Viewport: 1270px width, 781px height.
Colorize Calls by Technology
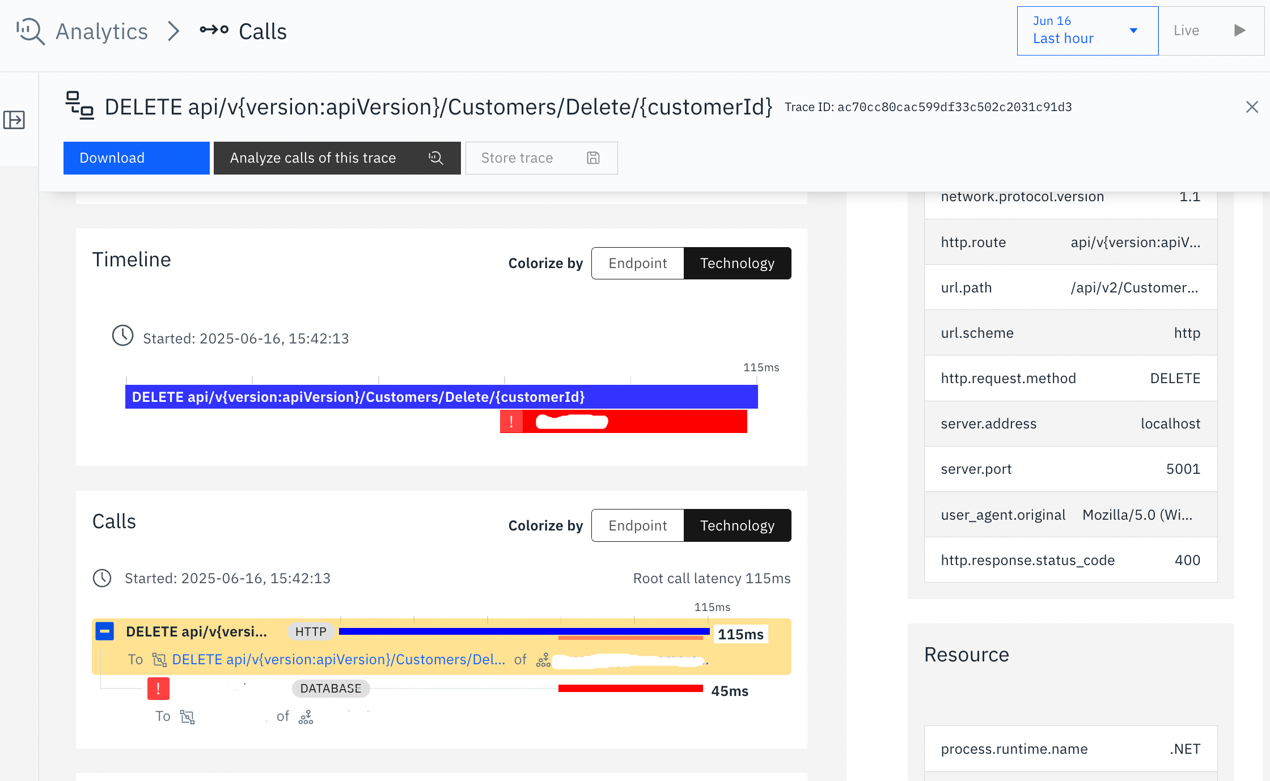pyautogui.click(x=738, y=525)
